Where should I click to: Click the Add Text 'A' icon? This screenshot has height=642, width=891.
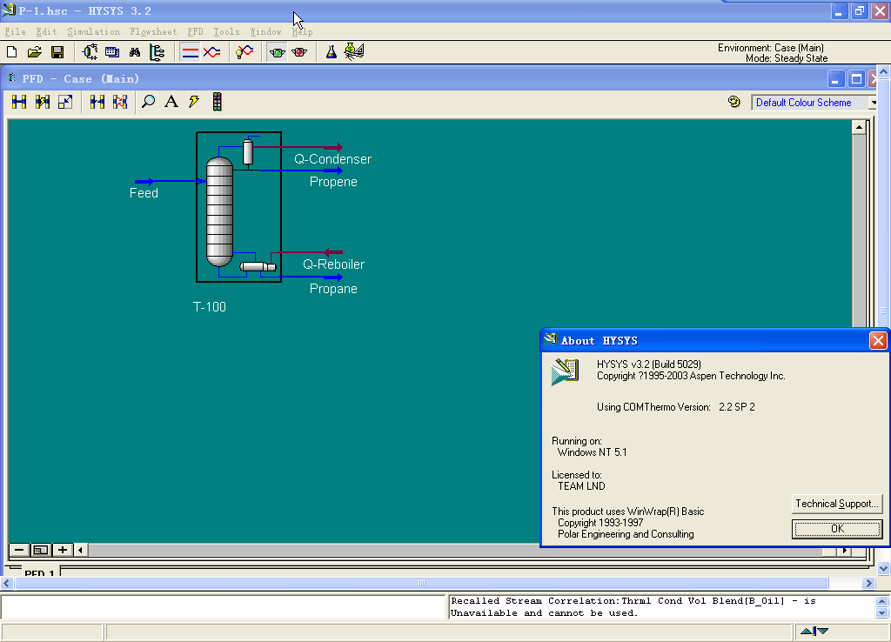point(171,102)
